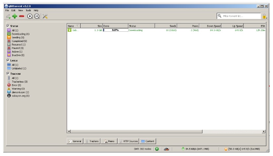Click the Unlabeled (1) folder icon

(9, 68)
